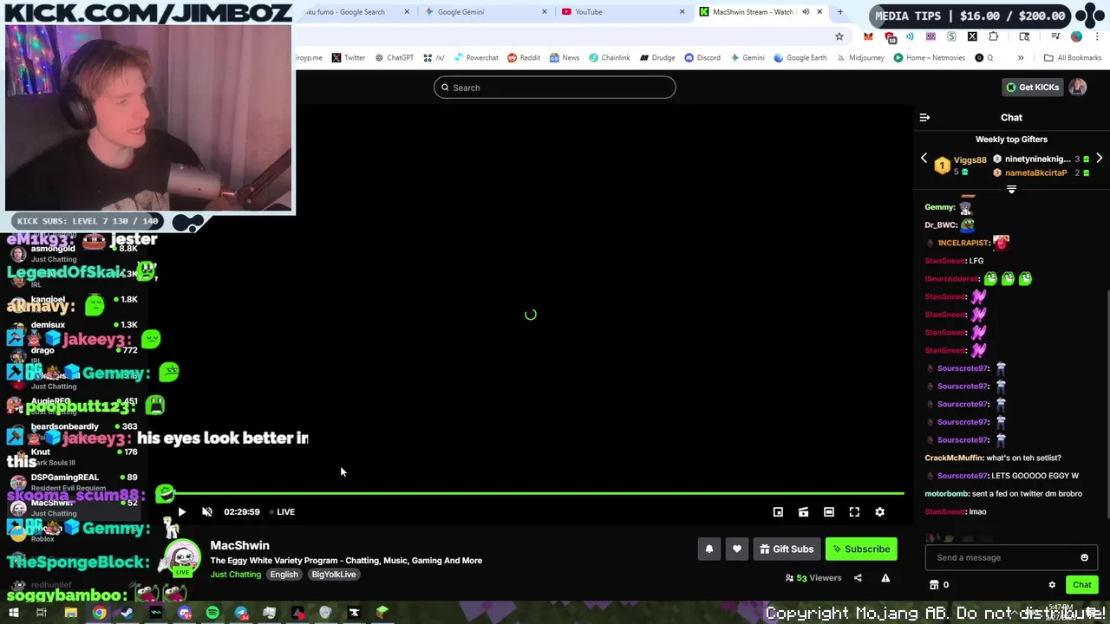Toggle notification bell for MacShwin
The width and height of the screenshot is (1110, 624).
[709, 549]
